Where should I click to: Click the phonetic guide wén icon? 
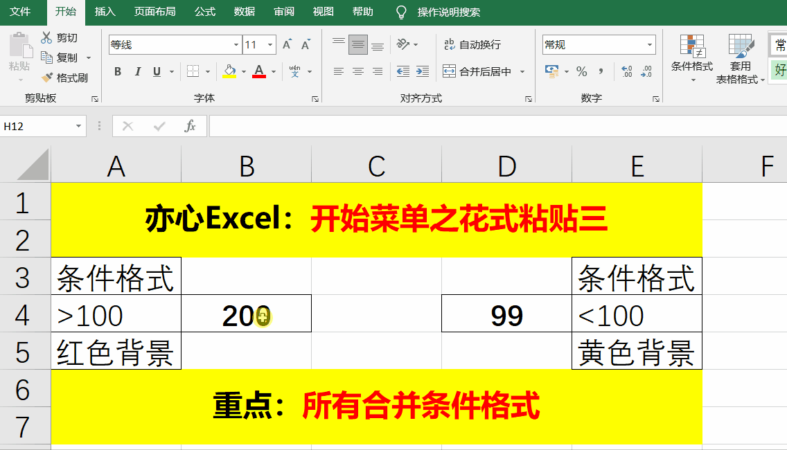pos(294,71)
